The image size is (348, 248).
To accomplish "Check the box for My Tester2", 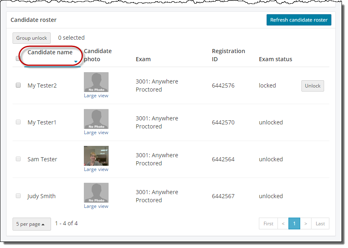I will (18, 86).
